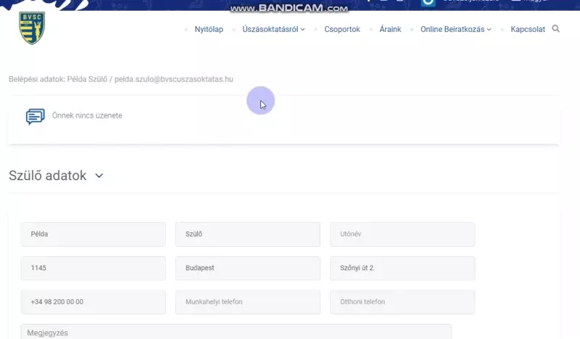Screen dimensions: 580x339
Task: Click the phone field +34 98 200 00 00
Action: pos(93,302)
